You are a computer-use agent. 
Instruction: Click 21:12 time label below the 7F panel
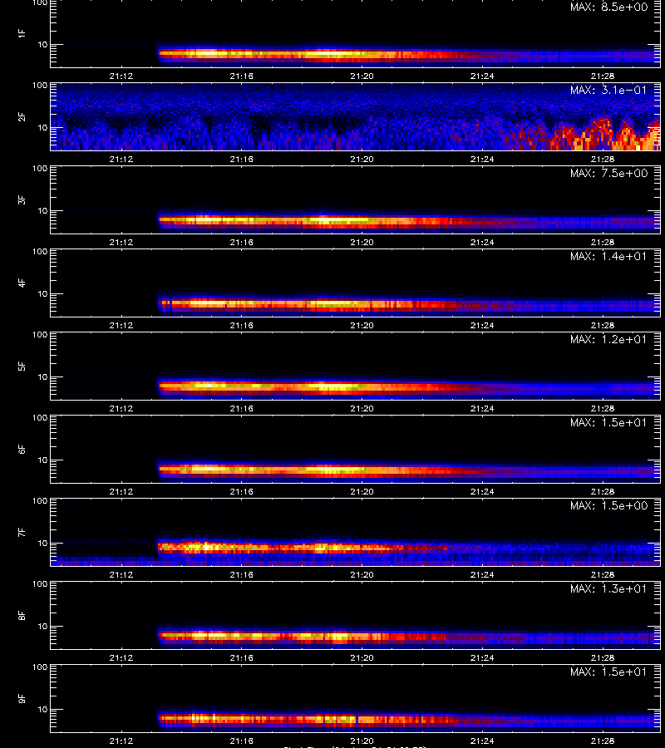tap(121, 575)
